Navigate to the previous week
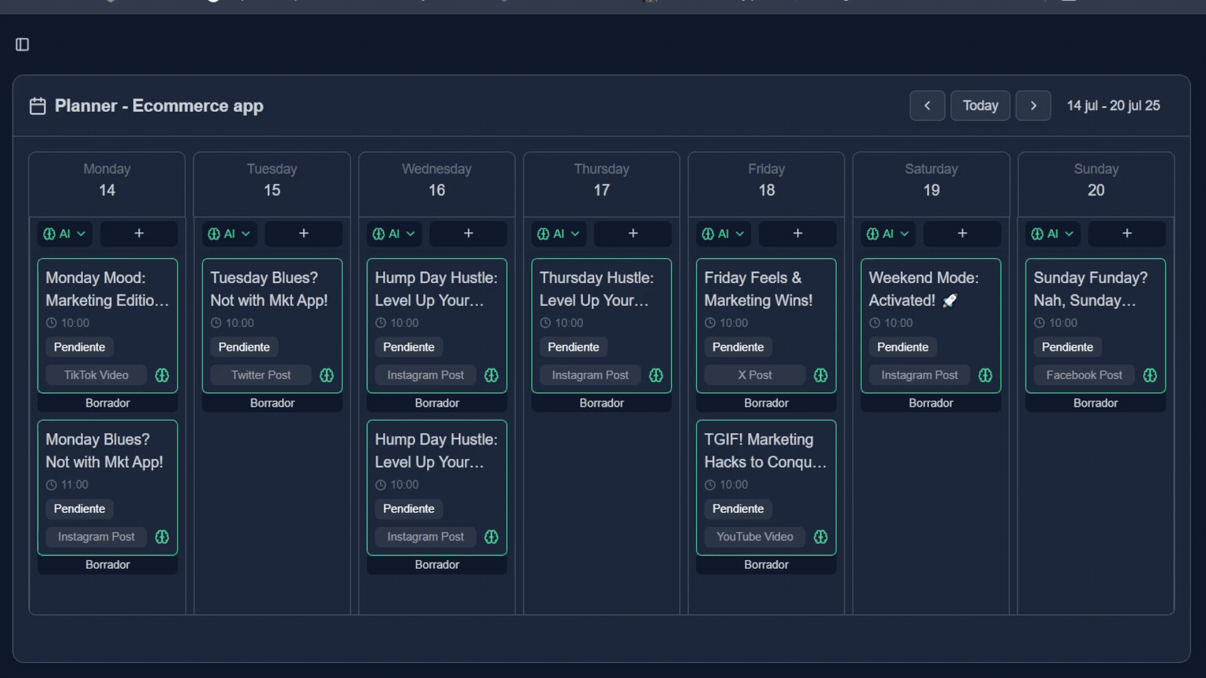Viewport: 1206px width, 678px height. [x=927, y=105]
